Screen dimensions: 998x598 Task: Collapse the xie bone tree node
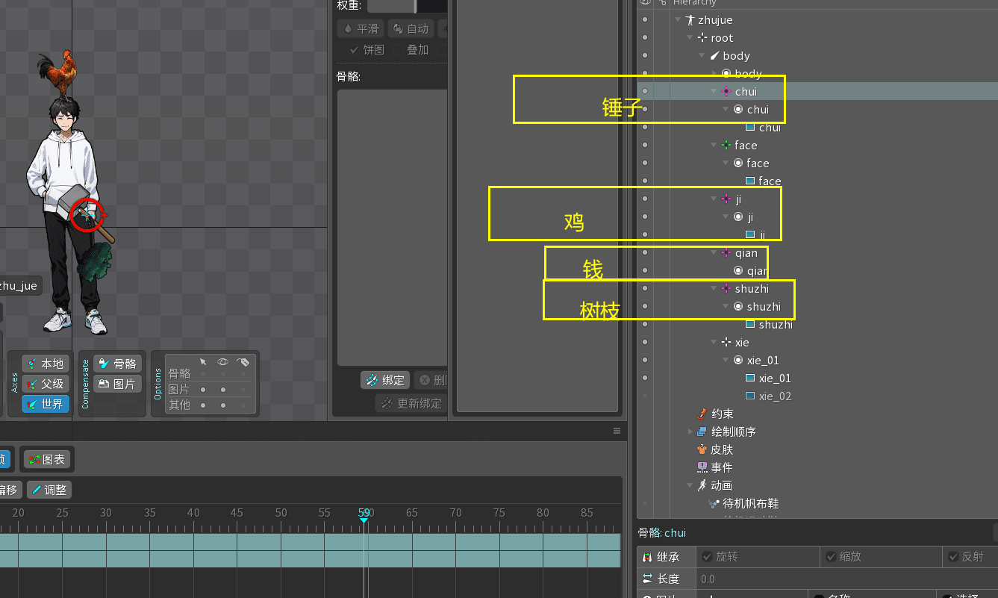coord(714,343)
